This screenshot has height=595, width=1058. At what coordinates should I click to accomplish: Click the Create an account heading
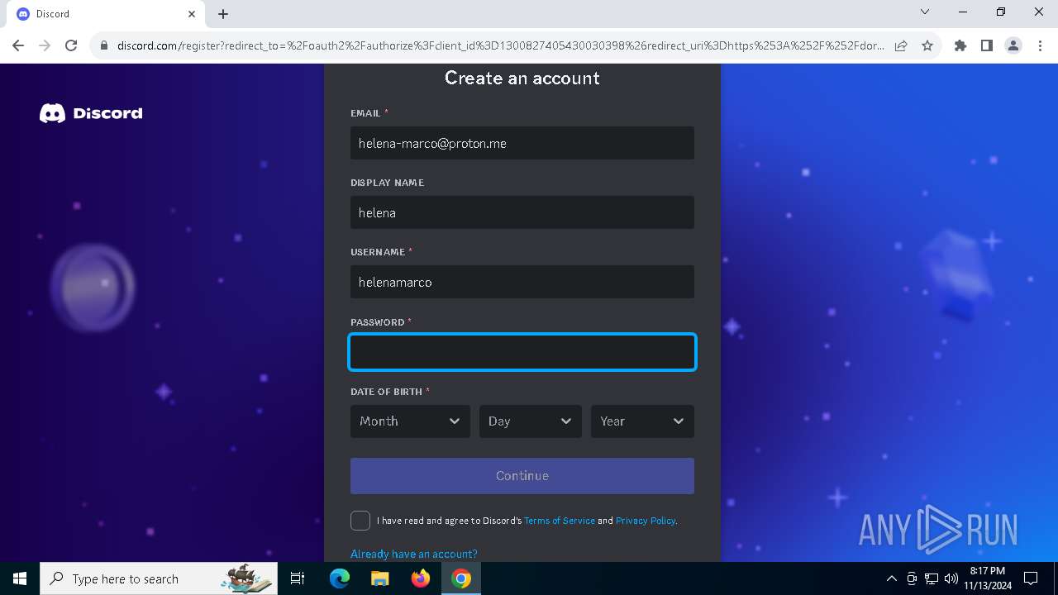click(x=522, y=78)
